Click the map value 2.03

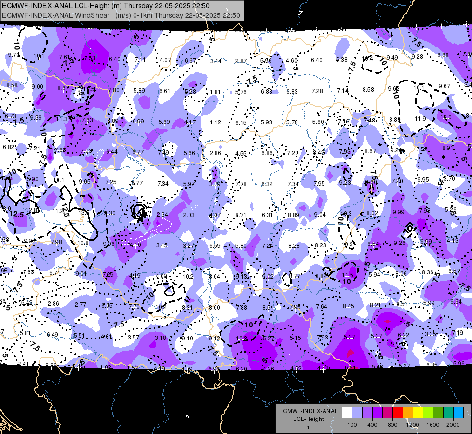(189, 215)
